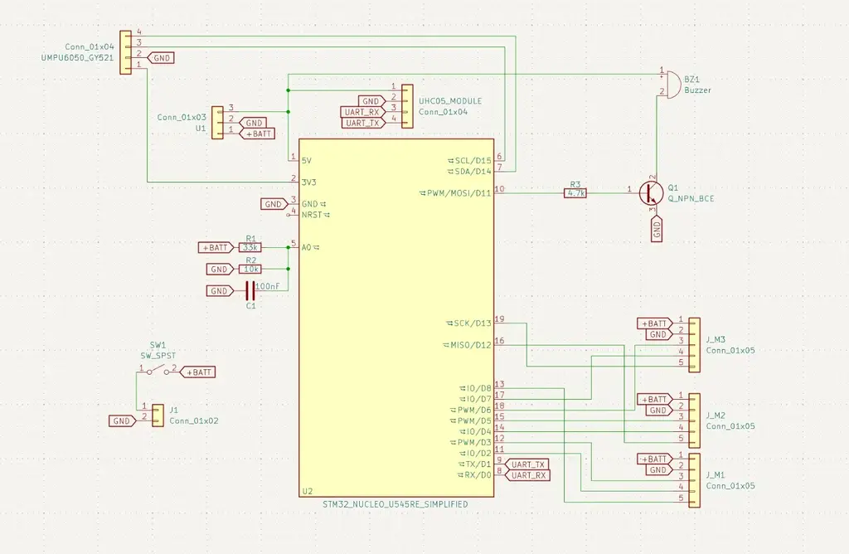Image resolution: width=849 pixels, height=554 pixels.
Task: Click the GND label on capacitor C1
Action: tap(219, 291)
